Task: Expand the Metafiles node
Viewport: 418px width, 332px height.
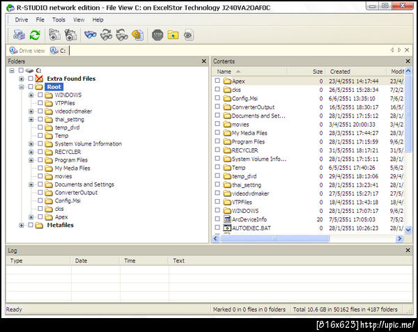Action: pyautogui.click(x=22, y=226)
